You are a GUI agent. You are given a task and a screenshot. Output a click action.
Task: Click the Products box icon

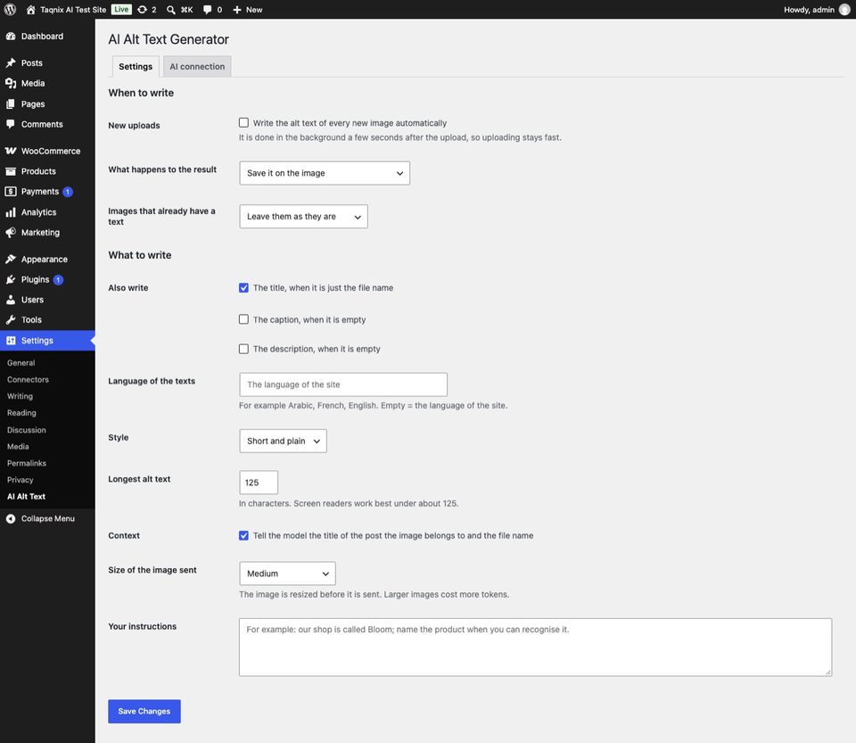(x=11, y=171)
